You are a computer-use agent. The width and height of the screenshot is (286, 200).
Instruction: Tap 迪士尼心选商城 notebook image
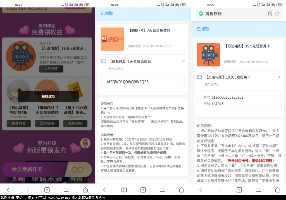point(75,91)
